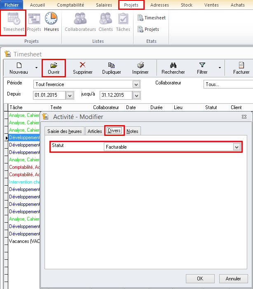Search using Rechercher binoculars
Viewport: 253px width, 289px height.
click(173, 68)
